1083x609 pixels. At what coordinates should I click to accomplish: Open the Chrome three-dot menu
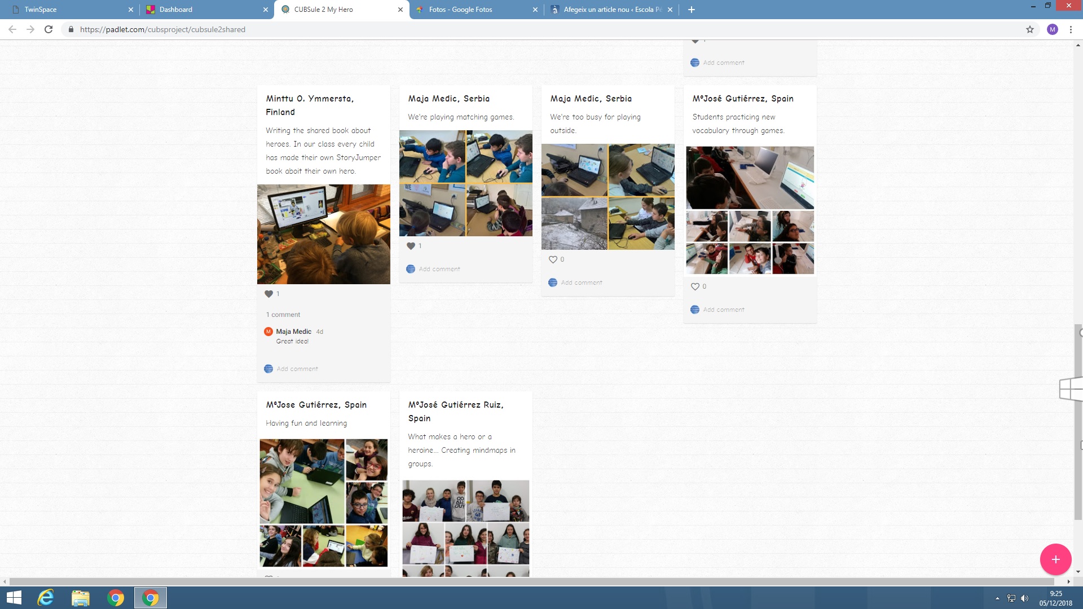coord(1071,29)
